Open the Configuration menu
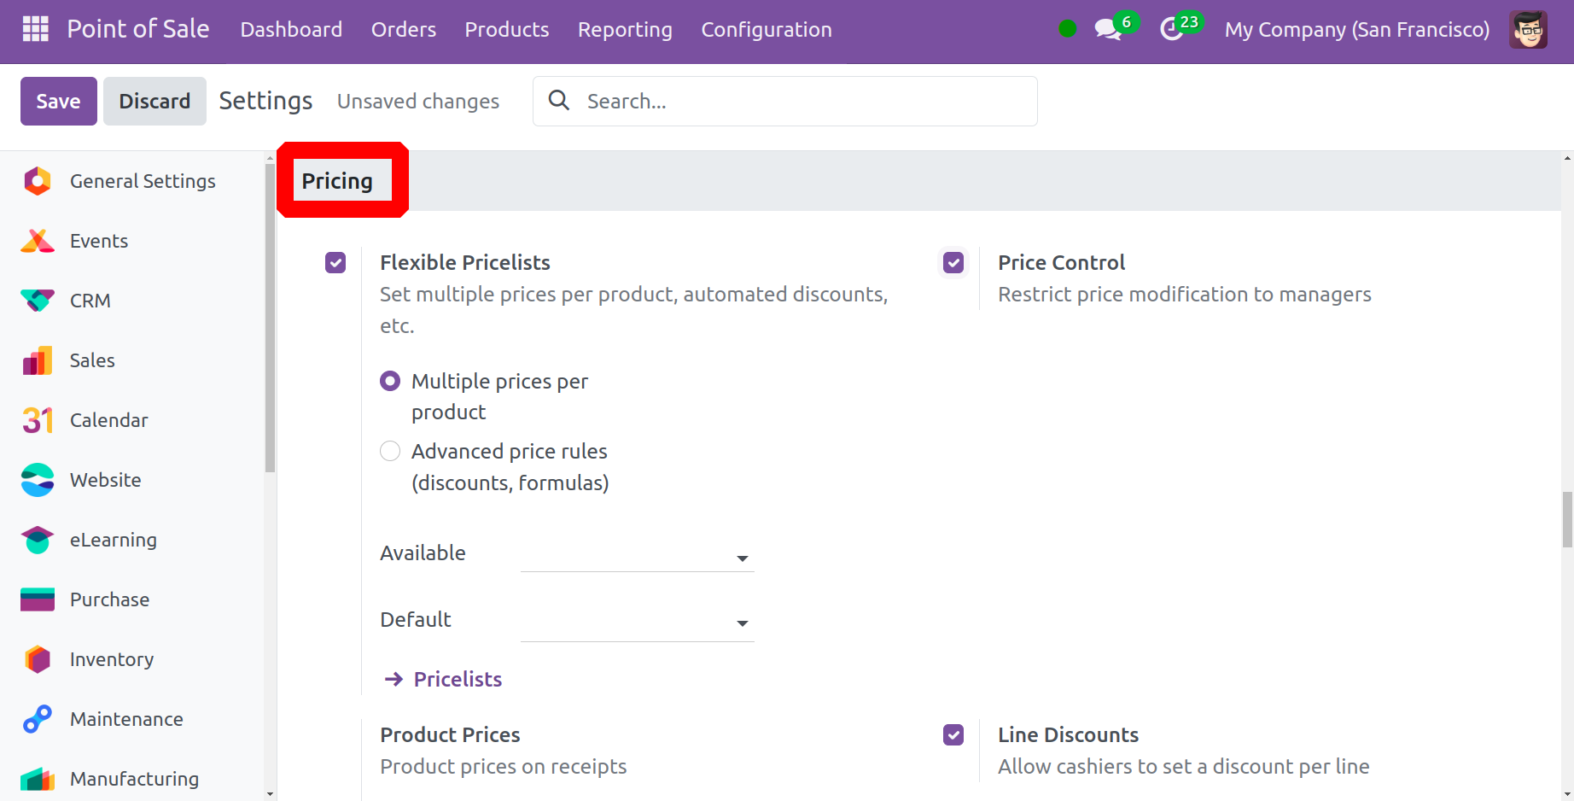Image resolution: width=1574 pixels, height=801 pixels. (766, 30)
